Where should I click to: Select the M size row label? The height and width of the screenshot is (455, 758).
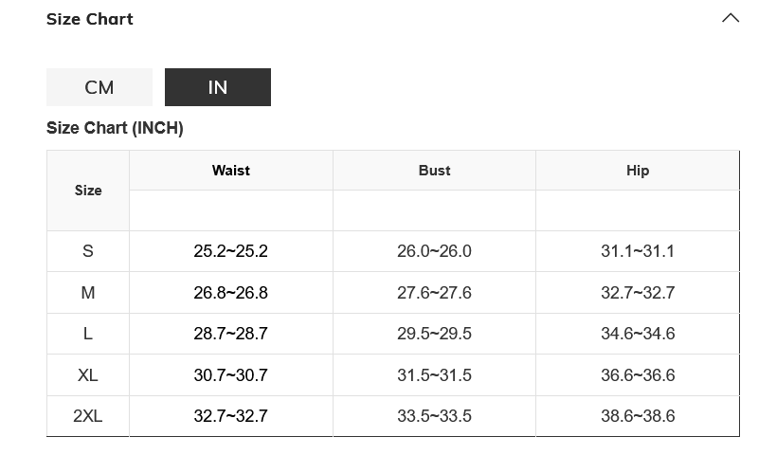(x=88, y=293)
